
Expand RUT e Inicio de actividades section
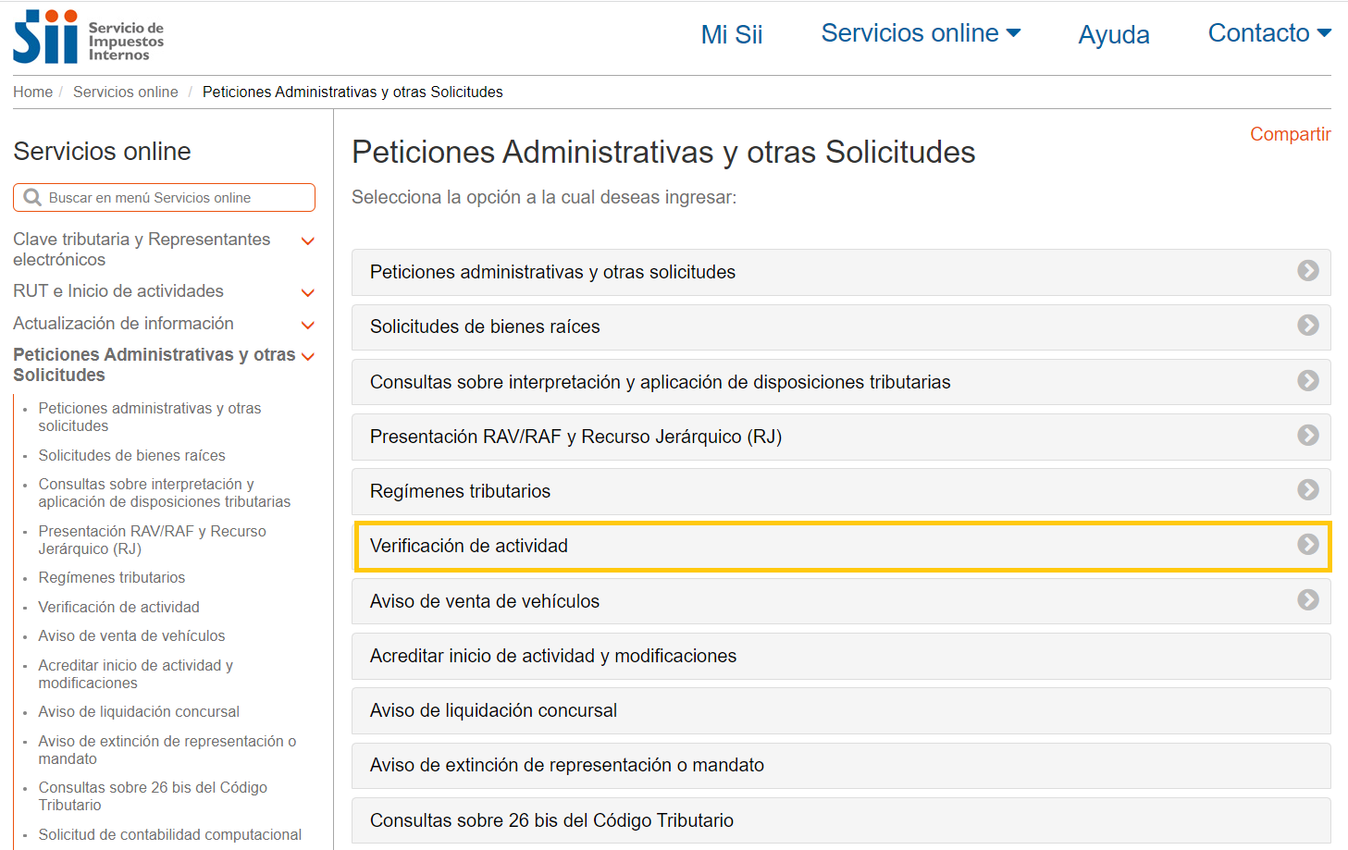(308, 292)
